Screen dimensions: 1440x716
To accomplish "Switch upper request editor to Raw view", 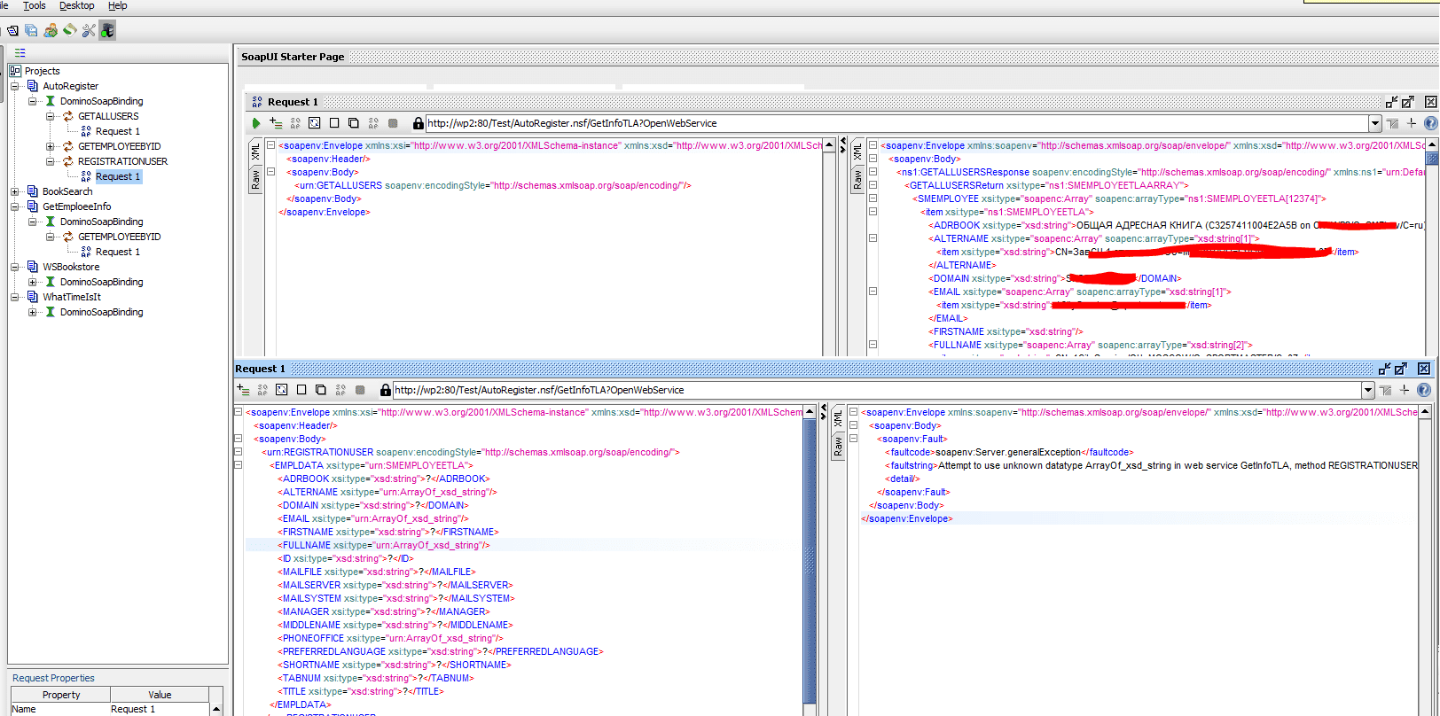I will pyautogui.click(x=255, y=180).
